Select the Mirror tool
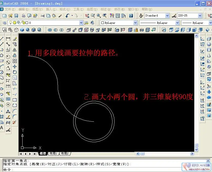Viewport: 212px width, 172px height. [x=15, y=50]
